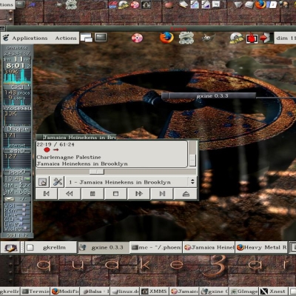Switch to 'mc - ~/.phoeni' in inner taskbar
This screenshot has width=296, height=296.
click(155, 247)
